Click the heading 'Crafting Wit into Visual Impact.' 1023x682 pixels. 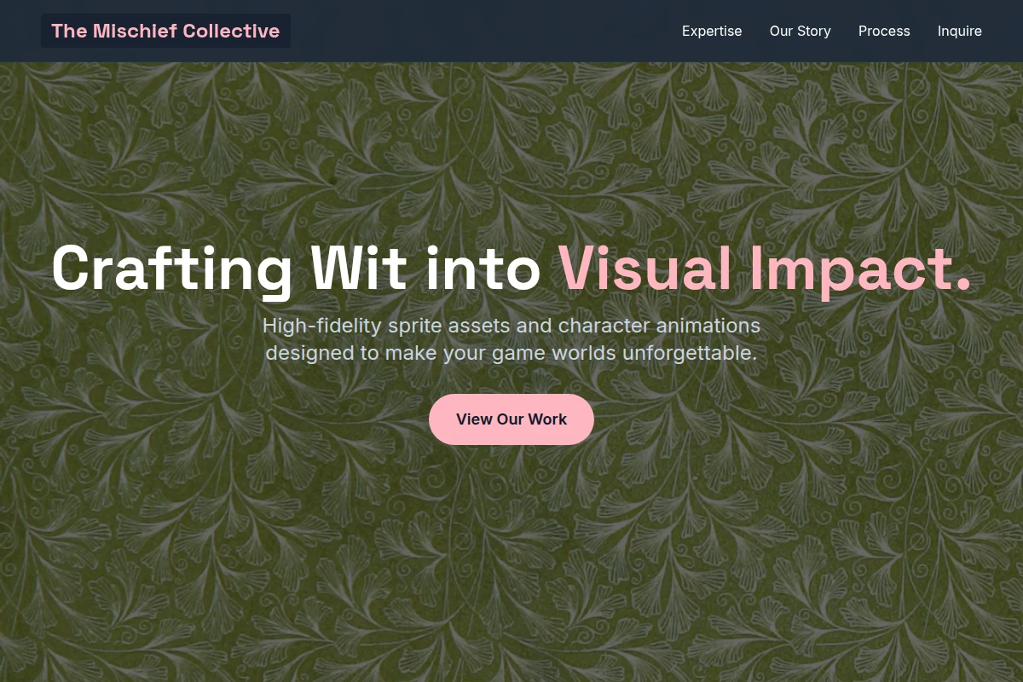pos(511,269)
